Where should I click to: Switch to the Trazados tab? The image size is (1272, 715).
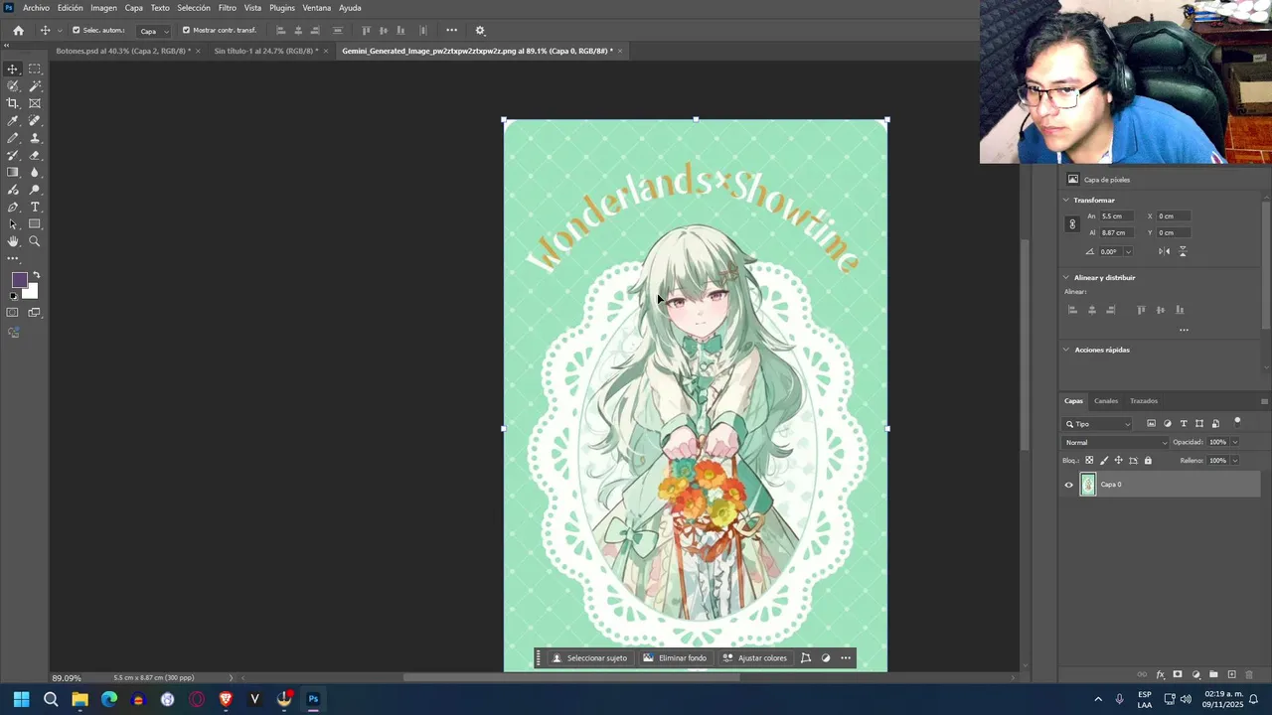tap(1144, 401)
